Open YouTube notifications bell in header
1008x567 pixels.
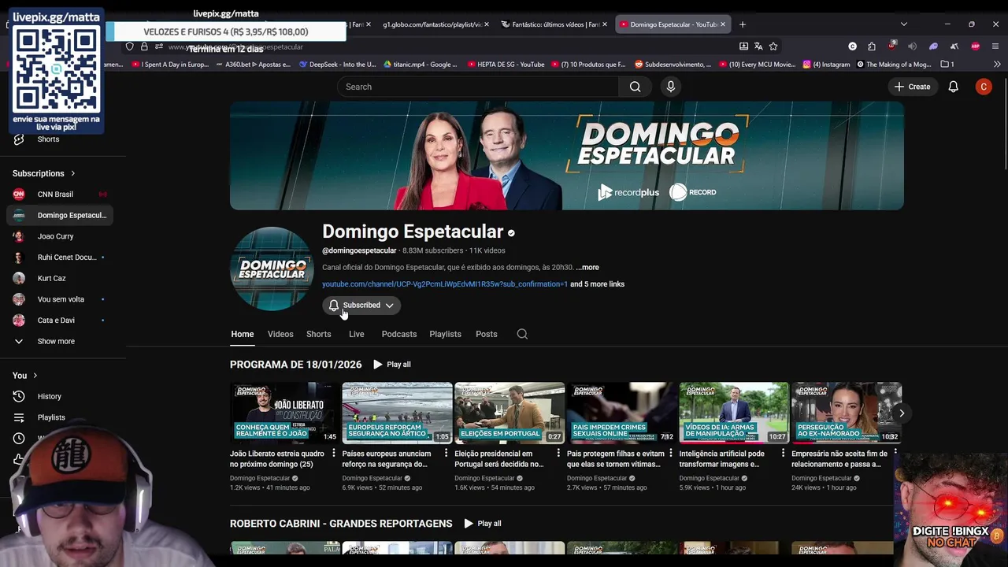[x=953, y=87]
